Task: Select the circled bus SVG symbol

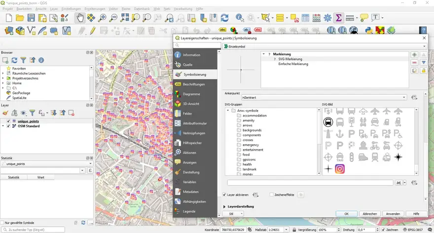Action: click(328, 122)
